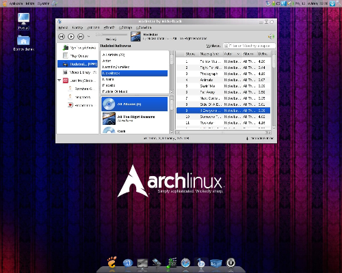The height and width of the screenshot is (273, 342).
Task: Launch green music note media dock icon
Action: (x=172, y=263)
